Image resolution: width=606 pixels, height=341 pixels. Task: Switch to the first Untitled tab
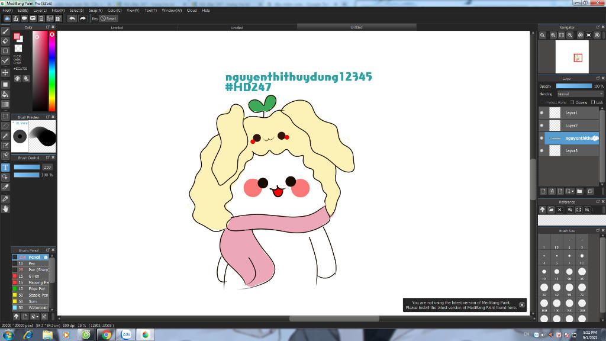click(117, 28)
